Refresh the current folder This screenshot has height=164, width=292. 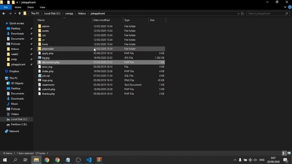[x=242, y=13]
